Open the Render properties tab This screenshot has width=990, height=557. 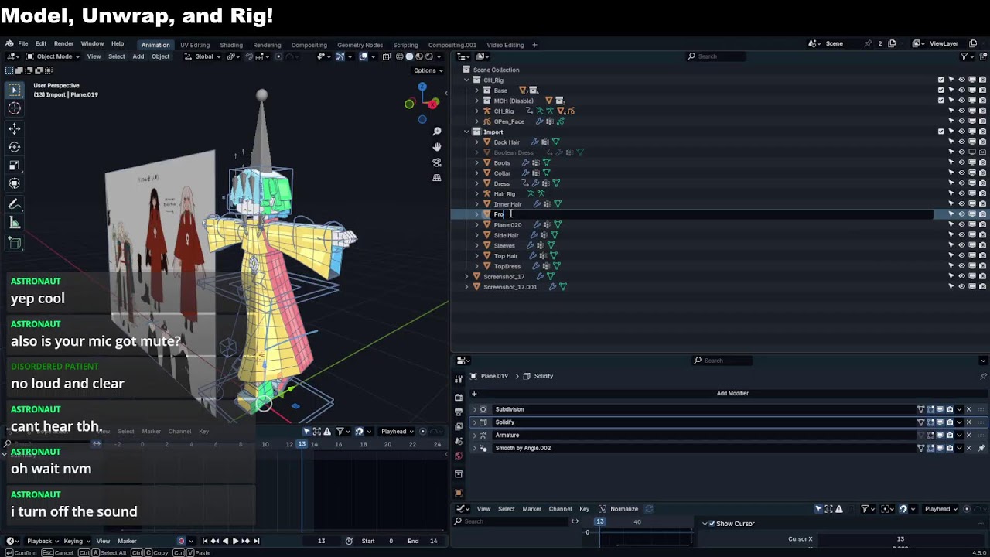[459, 397]
